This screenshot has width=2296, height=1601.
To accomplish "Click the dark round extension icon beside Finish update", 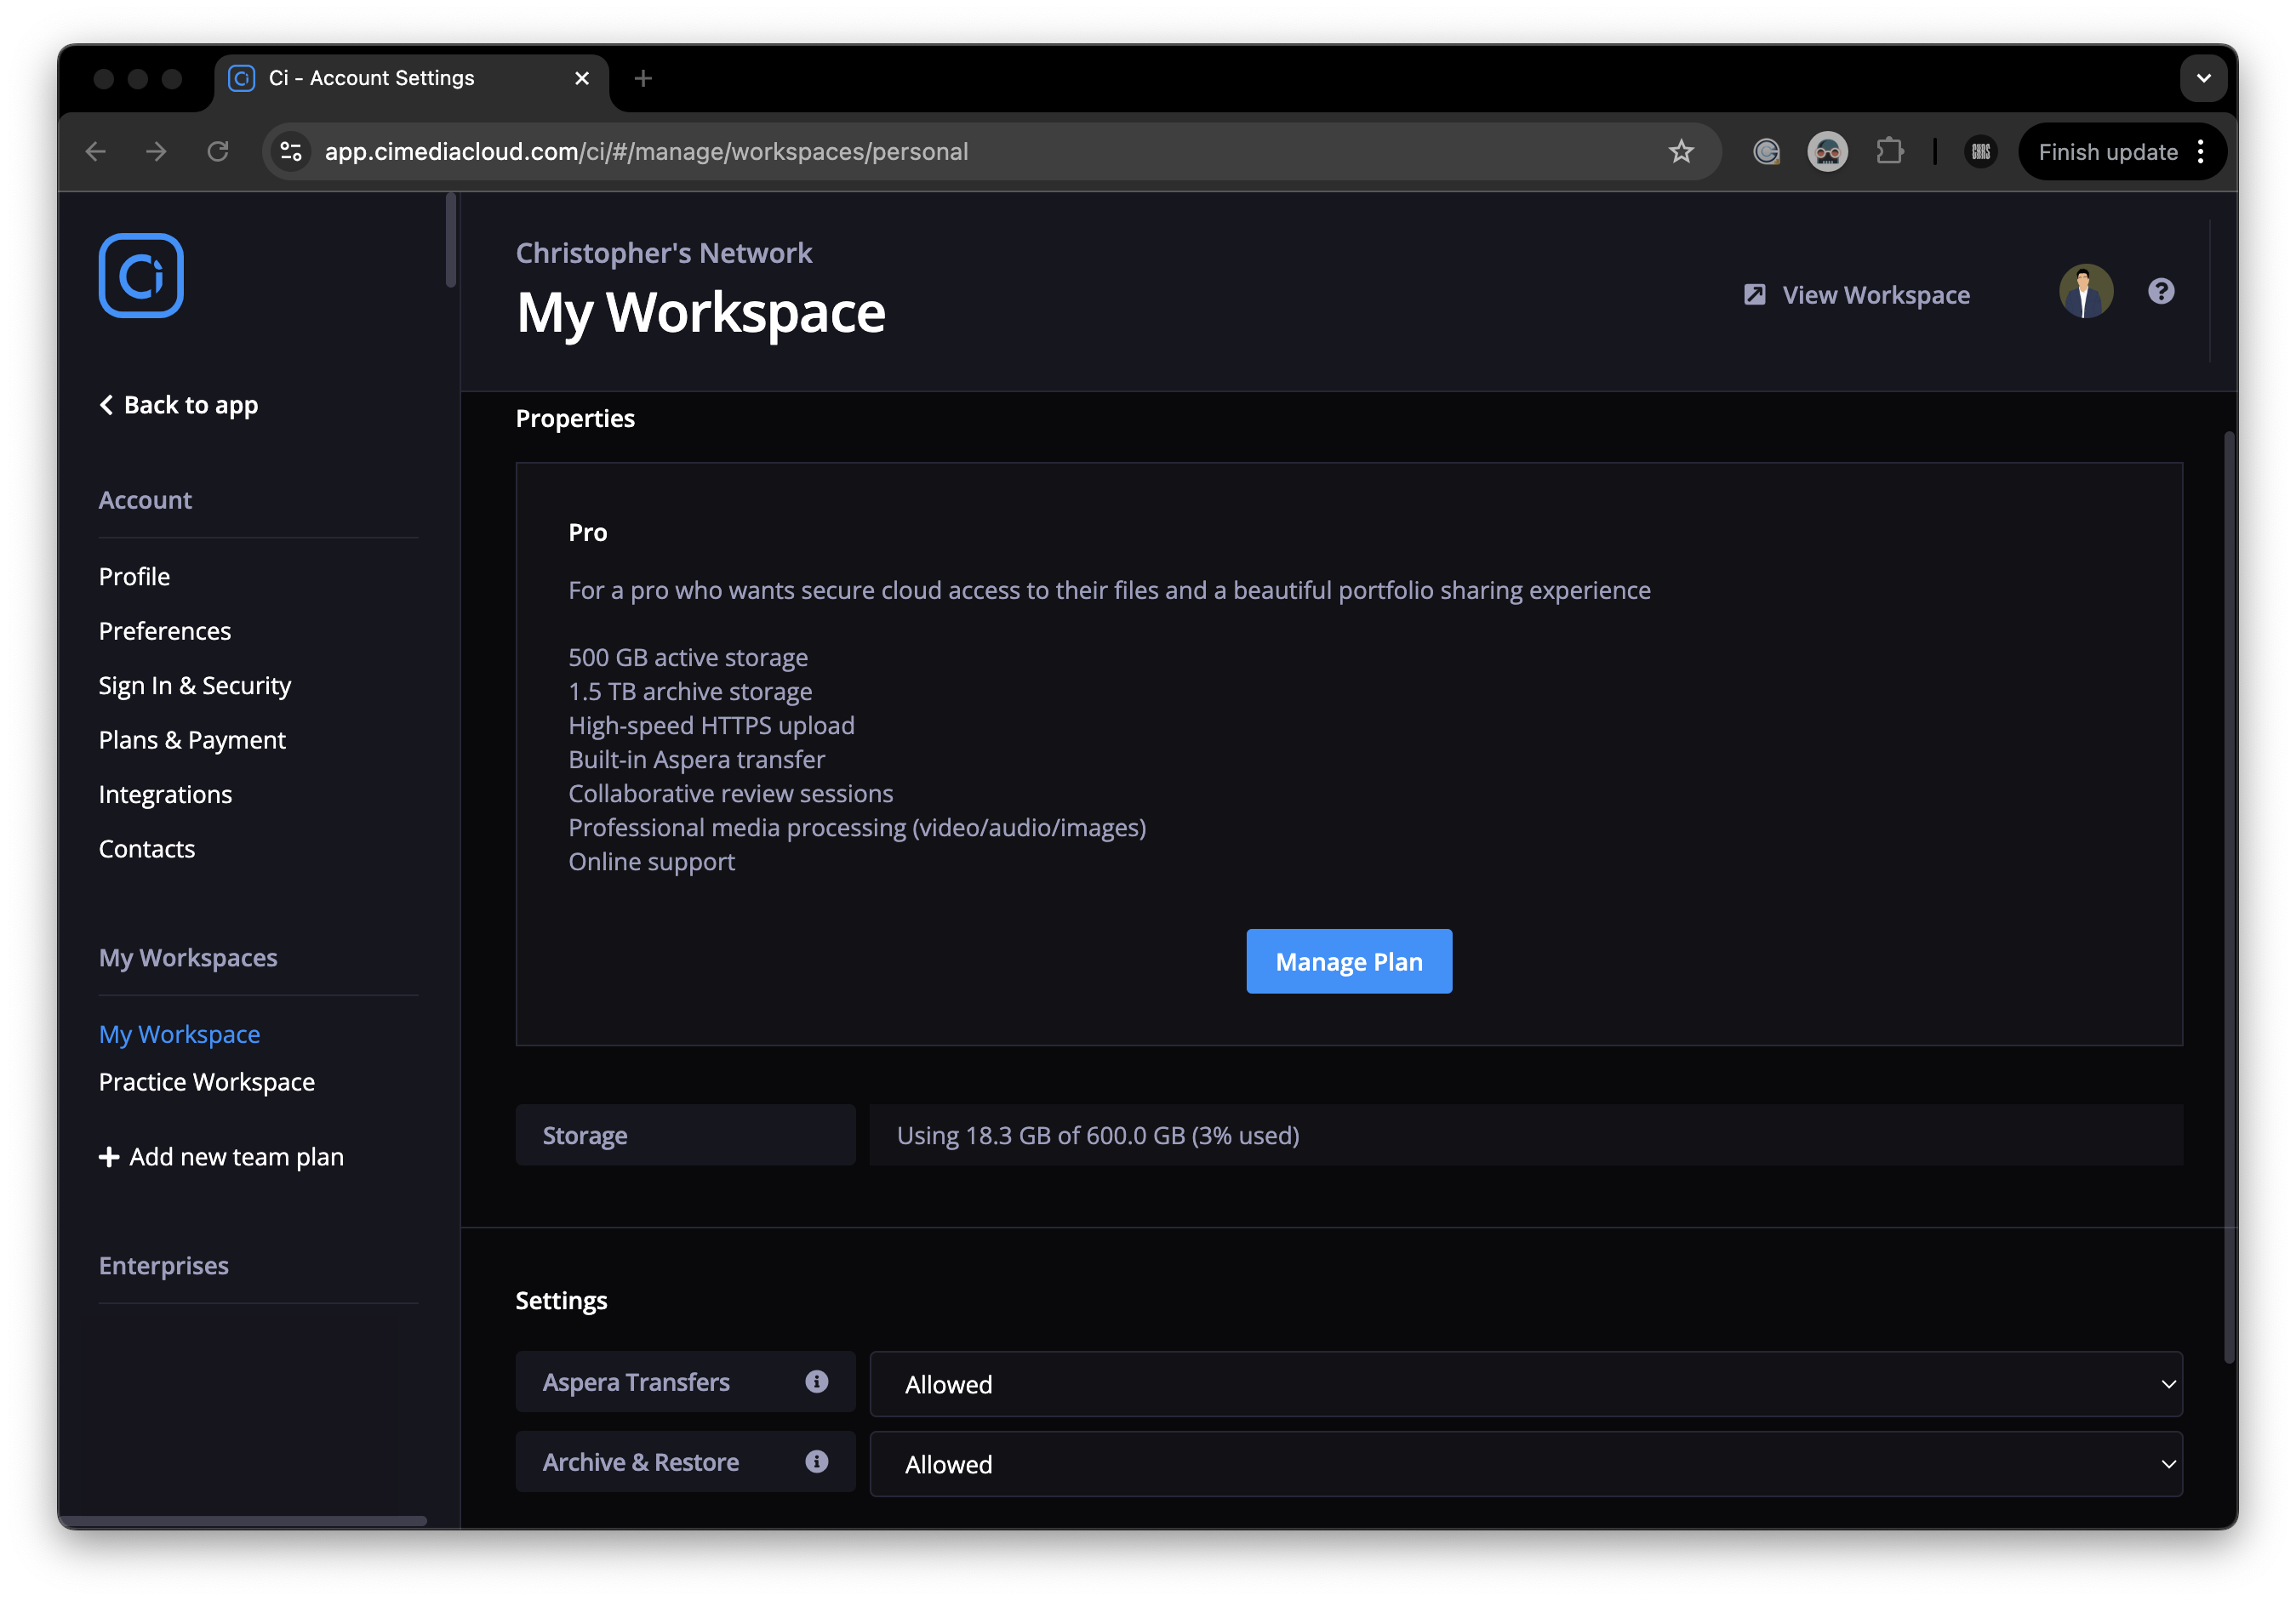I will pyautogui.click(x=1980, y=151).
